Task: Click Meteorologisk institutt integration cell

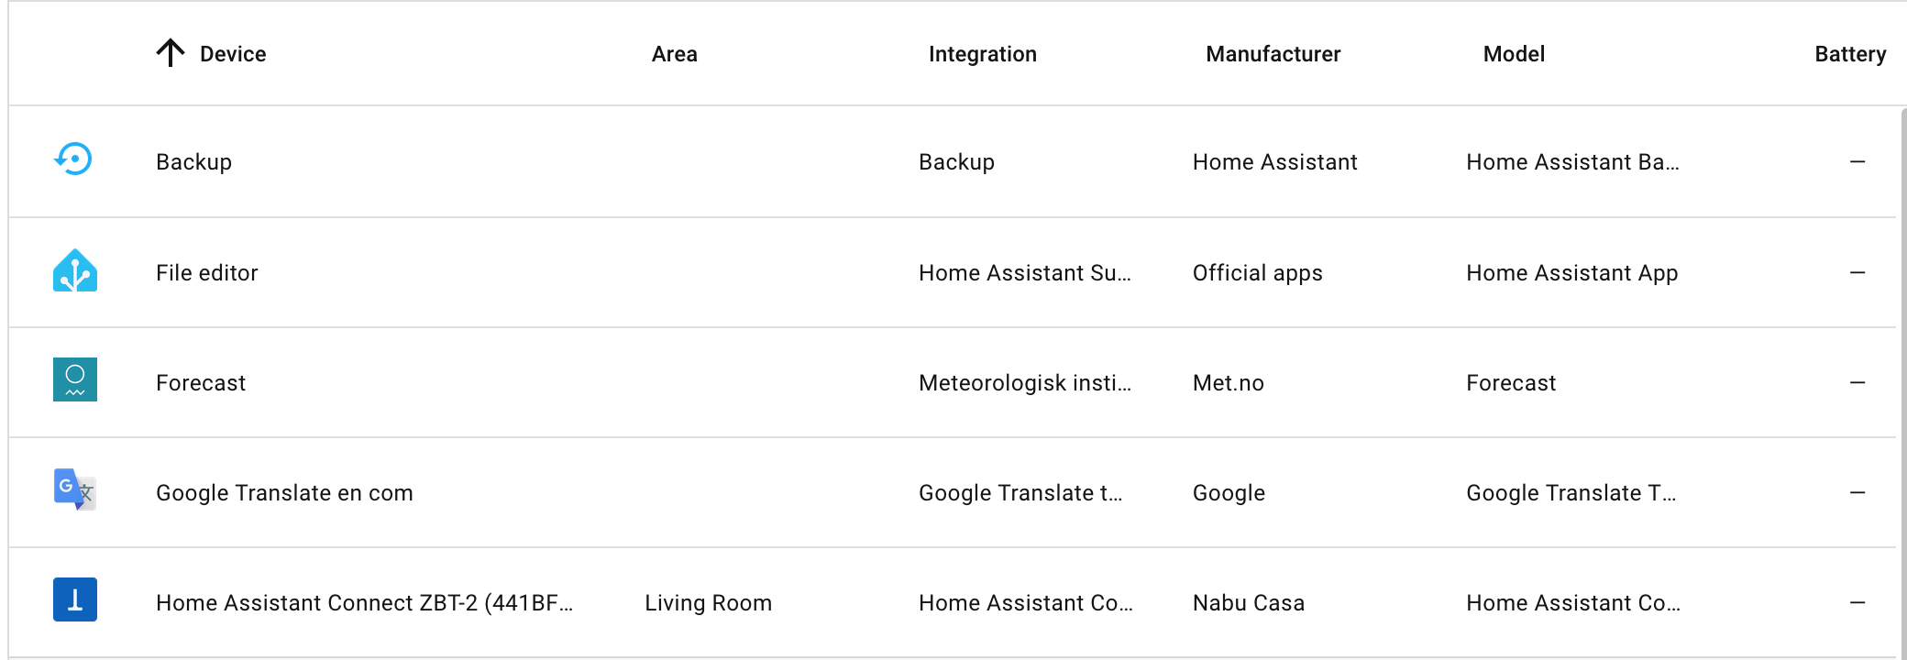Action: pos(1025,382)
